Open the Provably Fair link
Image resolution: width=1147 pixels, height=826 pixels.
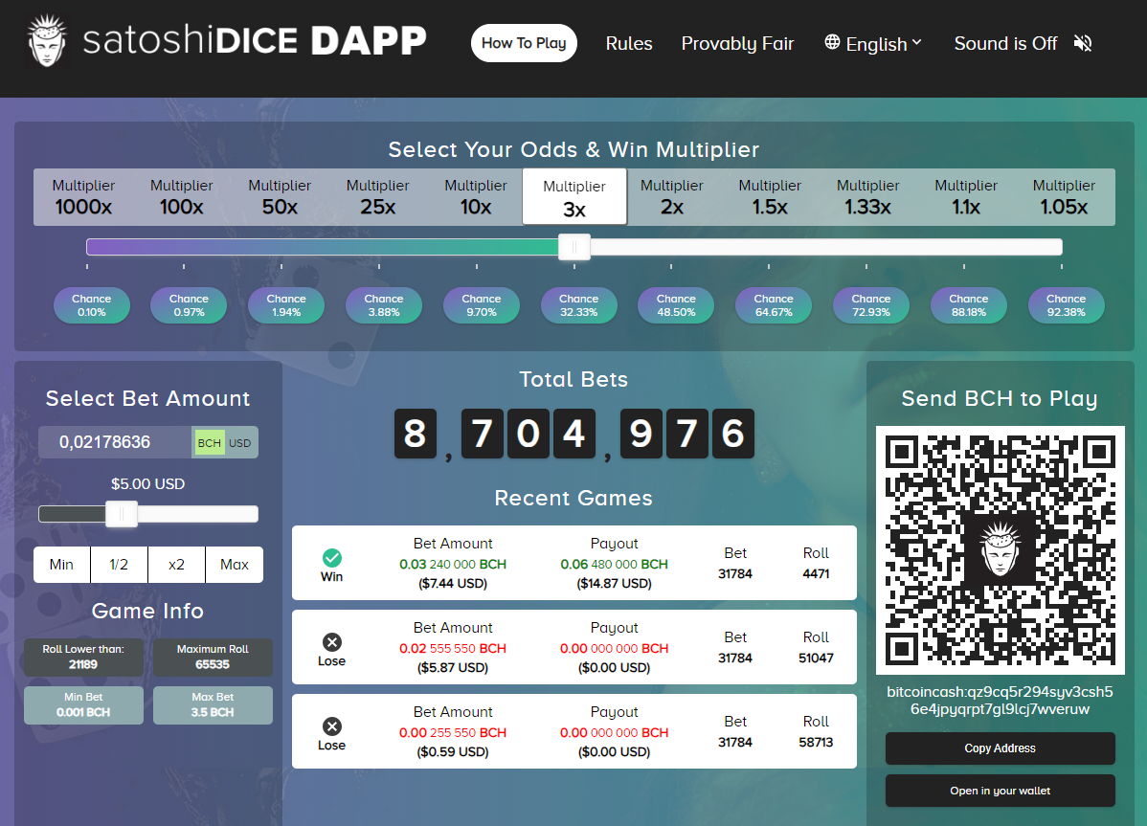point(737,44)
